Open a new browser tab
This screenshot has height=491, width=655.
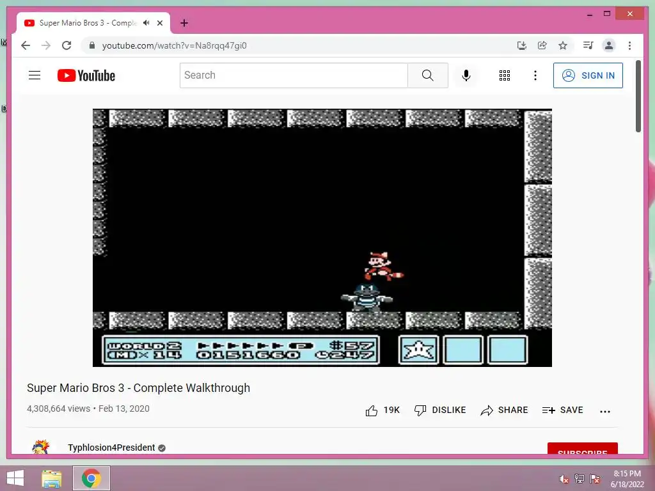pos(184,23)
